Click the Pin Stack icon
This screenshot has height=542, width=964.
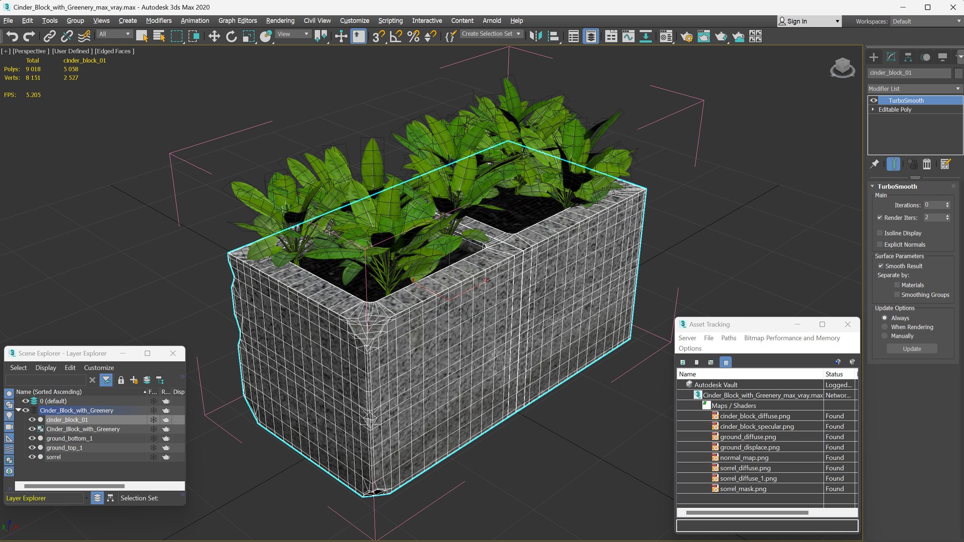(875, 164)
